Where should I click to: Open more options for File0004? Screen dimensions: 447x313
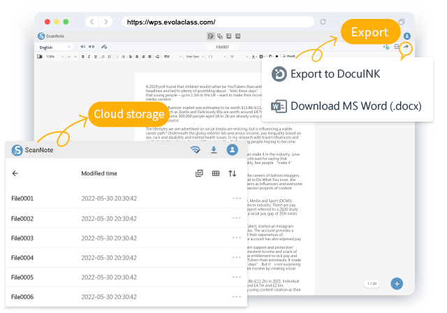click(236, 258)
